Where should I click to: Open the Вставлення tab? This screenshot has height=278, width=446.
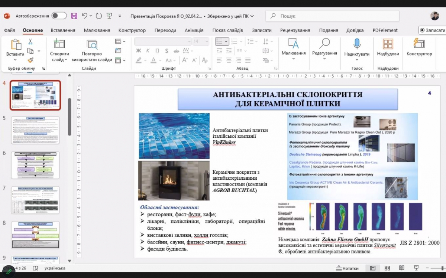tap(63, 30)
